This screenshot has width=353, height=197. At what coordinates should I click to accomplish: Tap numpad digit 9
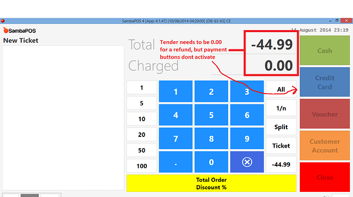tap(247, 138)
